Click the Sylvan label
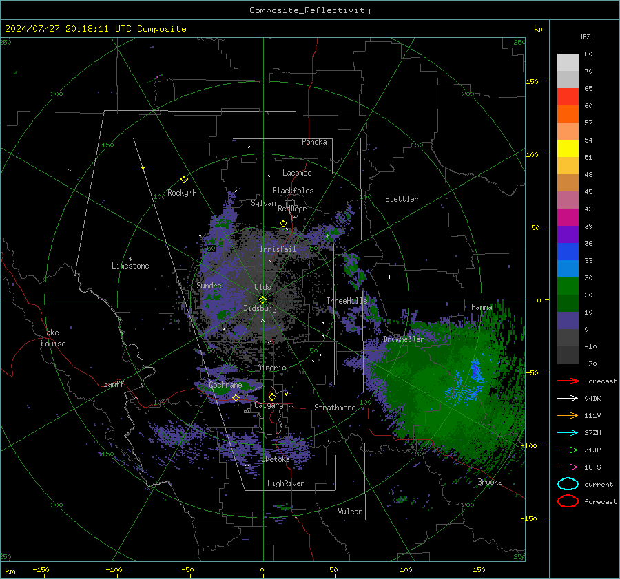 click(263, 203)
